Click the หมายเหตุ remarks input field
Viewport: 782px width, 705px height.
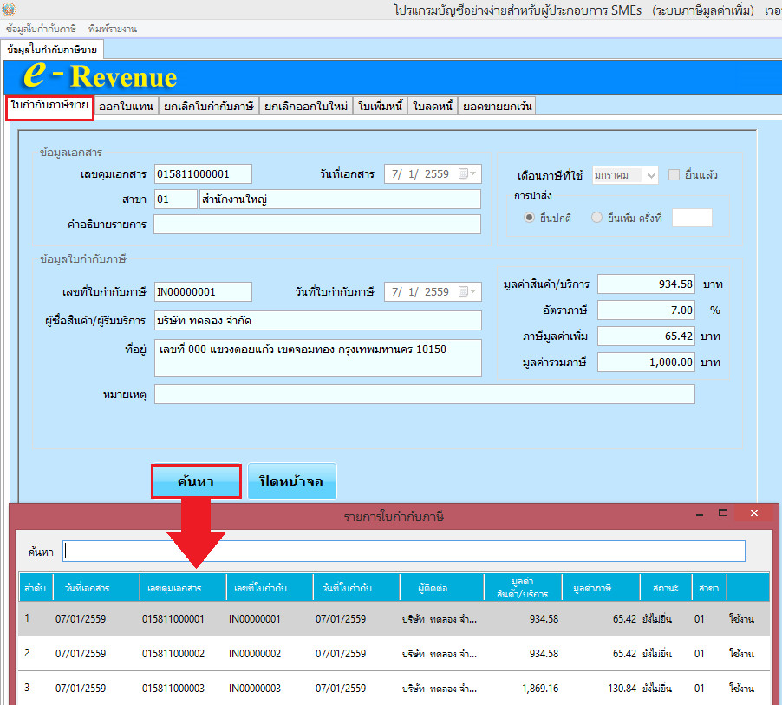point(424,395)
